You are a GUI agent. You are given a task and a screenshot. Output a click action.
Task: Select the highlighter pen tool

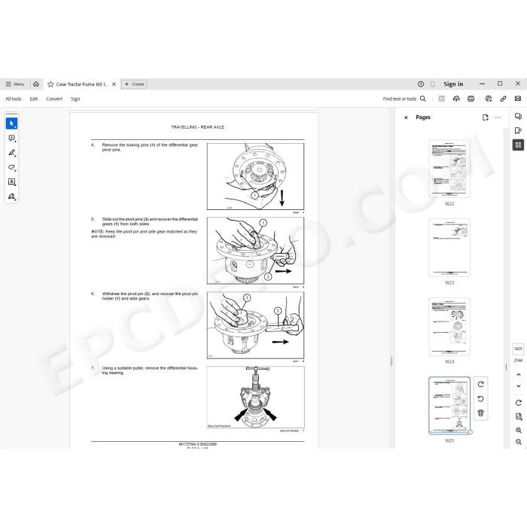coord(12,153)
